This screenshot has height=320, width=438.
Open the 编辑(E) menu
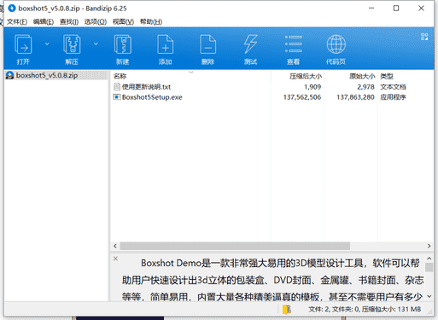tap(44, 22)
